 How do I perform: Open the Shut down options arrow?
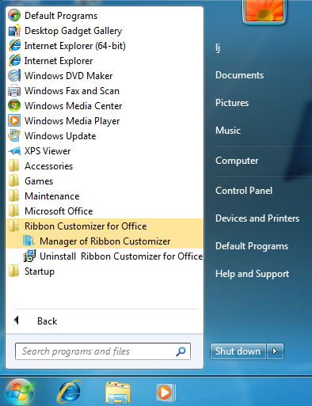(275, 351)
